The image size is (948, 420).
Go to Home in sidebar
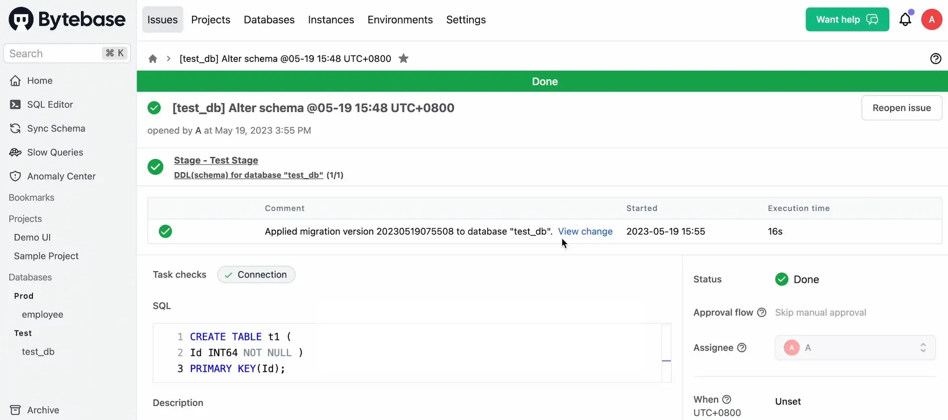pos(40,81)
